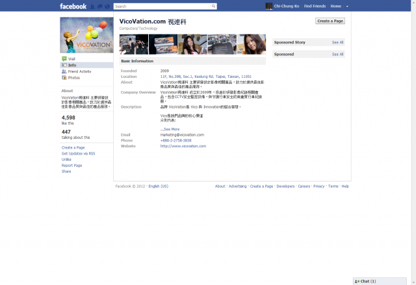The width and height of the screenshot is (416, 285).
Task: Click the Create a Page button
Action: (330, 21)
